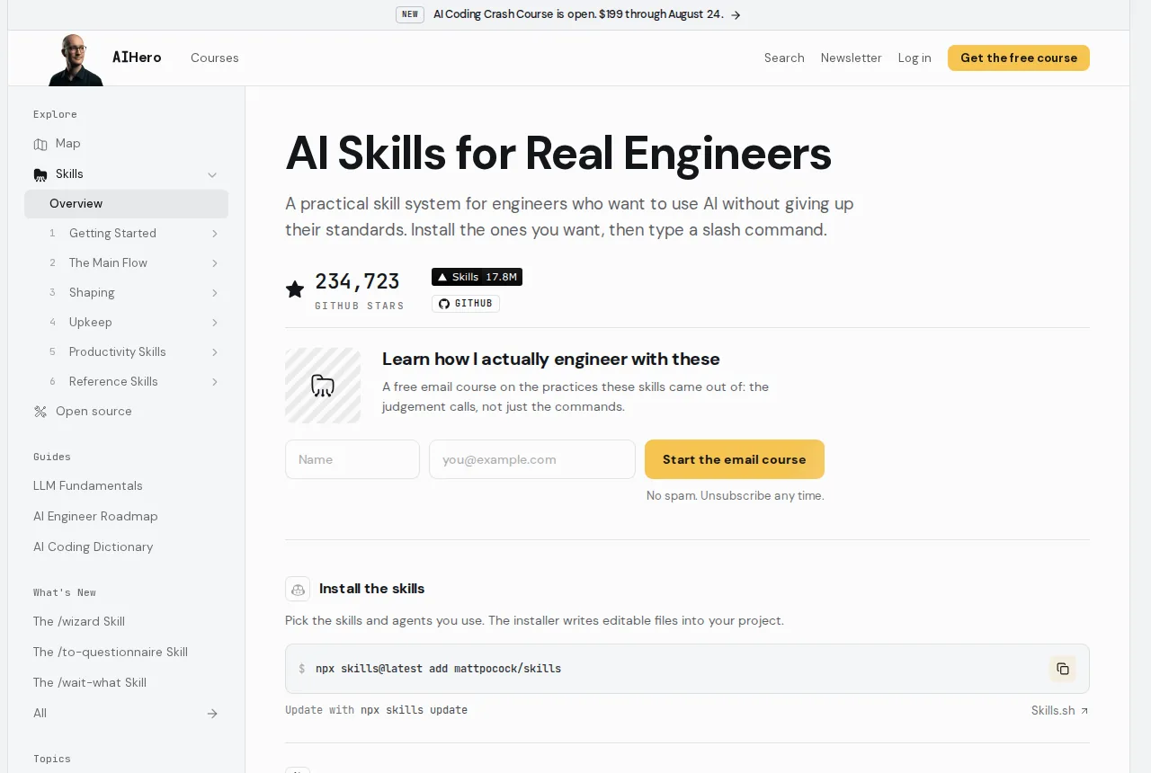Select Overview in the sidebar

126,204
